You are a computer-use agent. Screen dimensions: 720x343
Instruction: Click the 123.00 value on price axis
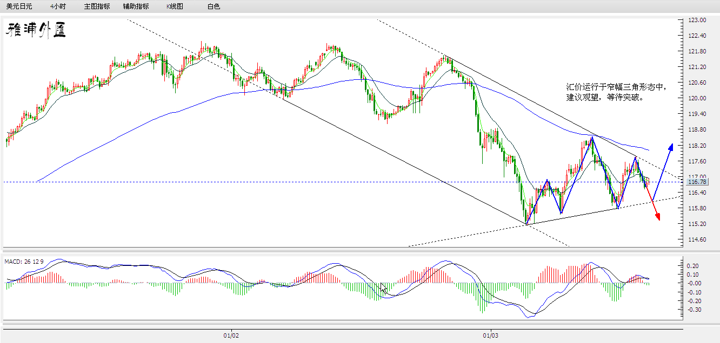(698, 19)
